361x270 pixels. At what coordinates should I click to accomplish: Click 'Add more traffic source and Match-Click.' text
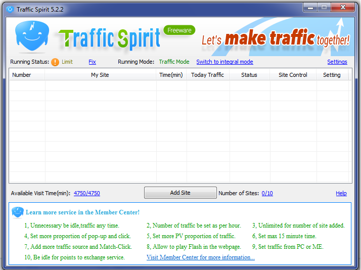click(x=81, y=247)
